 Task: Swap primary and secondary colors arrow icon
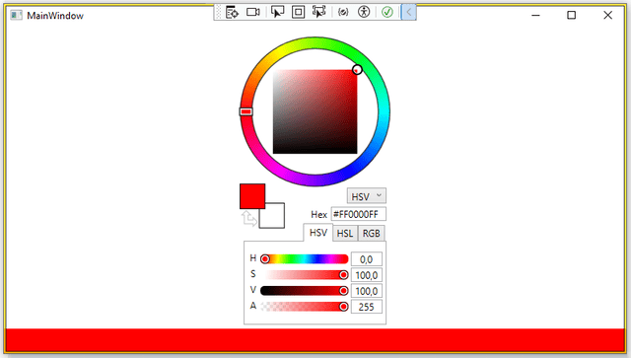[x=249, y=219]
